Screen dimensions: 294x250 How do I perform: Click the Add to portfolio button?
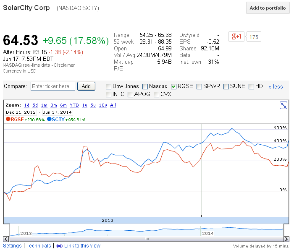tap(268, 8)
